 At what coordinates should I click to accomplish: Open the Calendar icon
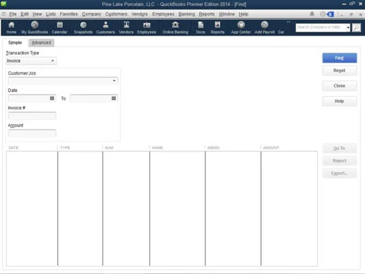click(60, 27)
